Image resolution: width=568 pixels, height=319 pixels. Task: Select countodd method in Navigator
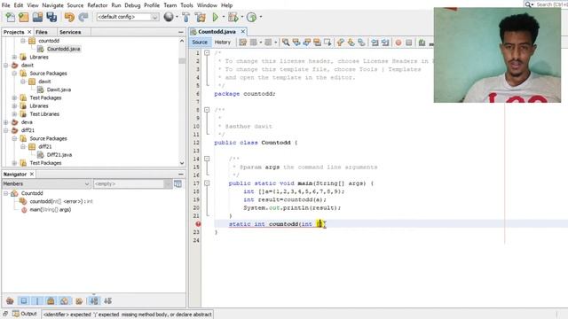tap(61, 201)
